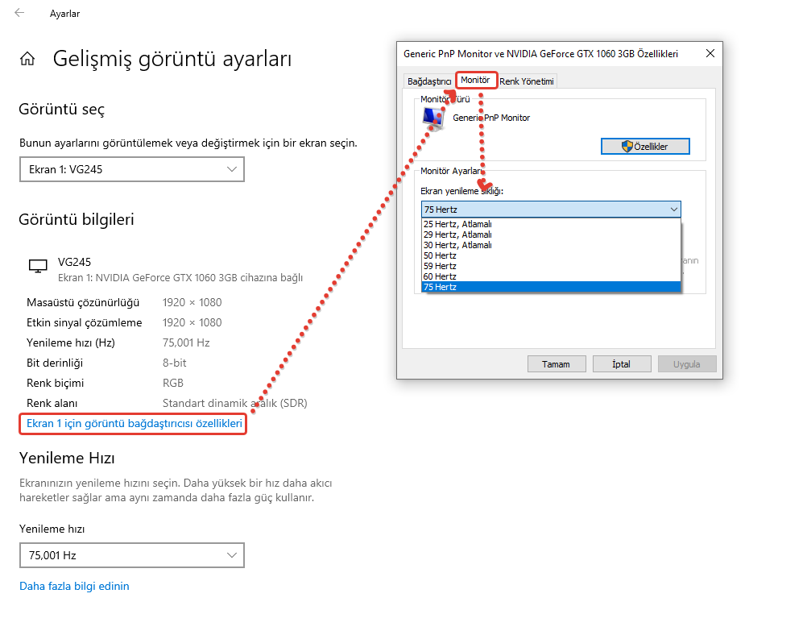
Task: Close the monitor properties dialog
Action: pyautogui.click(x=709, y=53)
